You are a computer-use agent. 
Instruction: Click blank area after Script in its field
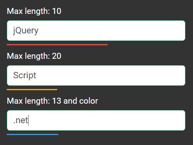[x=110, y=75]
